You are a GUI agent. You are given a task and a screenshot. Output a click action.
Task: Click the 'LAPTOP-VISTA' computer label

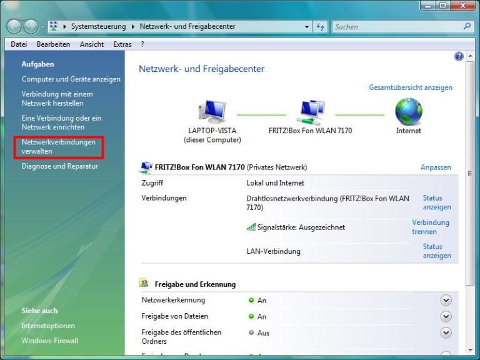point(212,131)
